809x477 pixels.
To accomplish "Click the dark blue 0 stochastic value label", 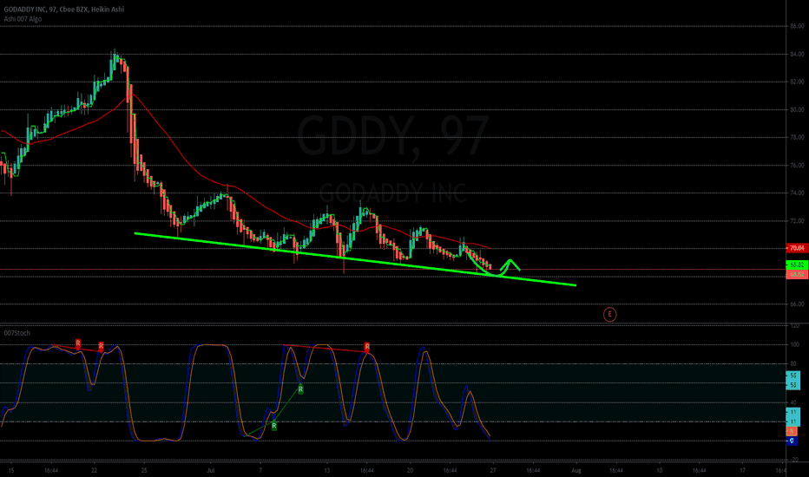I will click(792, 441).
